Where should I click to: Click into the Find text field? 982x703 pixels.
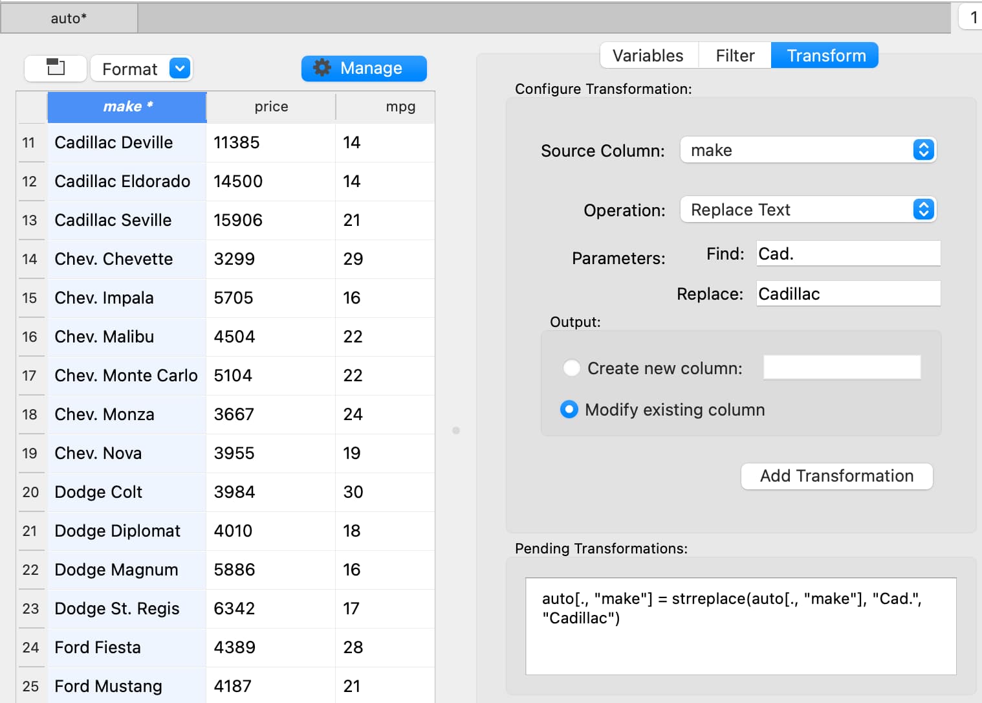(847, 254)
